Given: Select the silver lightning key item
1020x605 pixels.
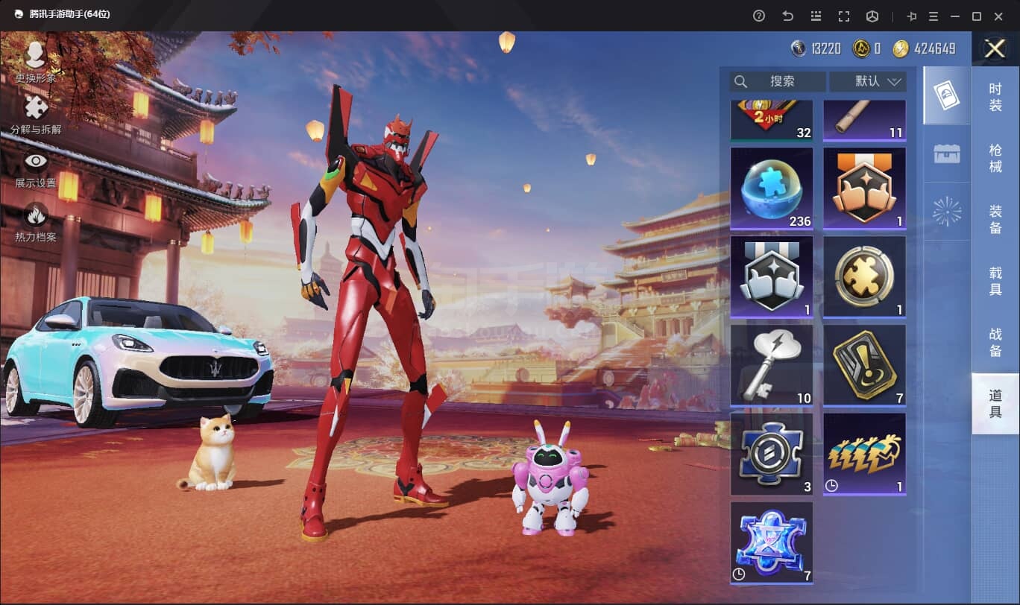Looking at the screenshot, I should click(772, 365).
